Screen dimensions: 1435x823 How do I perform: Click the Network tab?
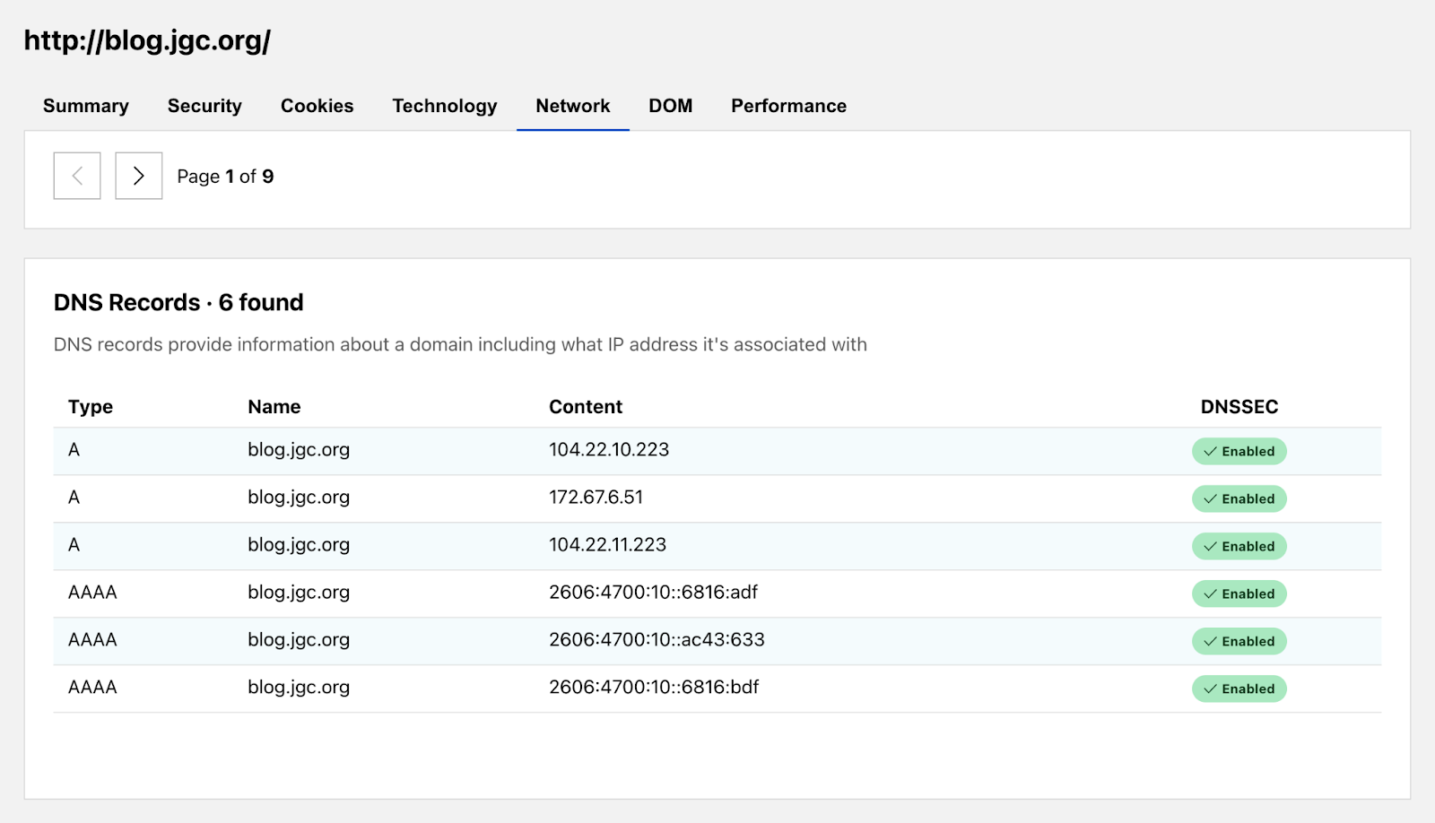pos(572,106)
